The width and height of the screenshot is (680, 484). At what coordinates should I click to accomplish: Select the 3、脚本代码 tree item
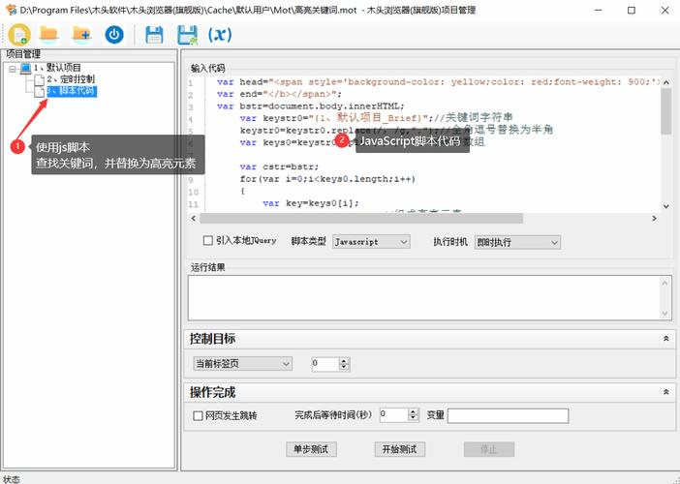(72, 91)
